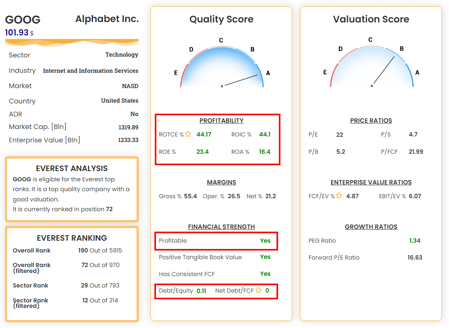Click the EVEREST ANALYSIS heading
The width and height of the screenshot is (449, 328).
[72, 168]
